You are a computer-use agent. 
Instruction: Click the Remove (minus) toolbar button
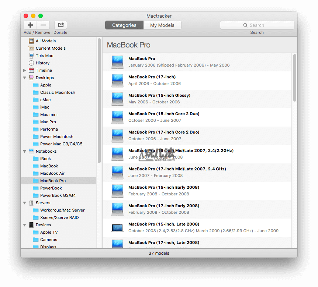coord(43,25)
